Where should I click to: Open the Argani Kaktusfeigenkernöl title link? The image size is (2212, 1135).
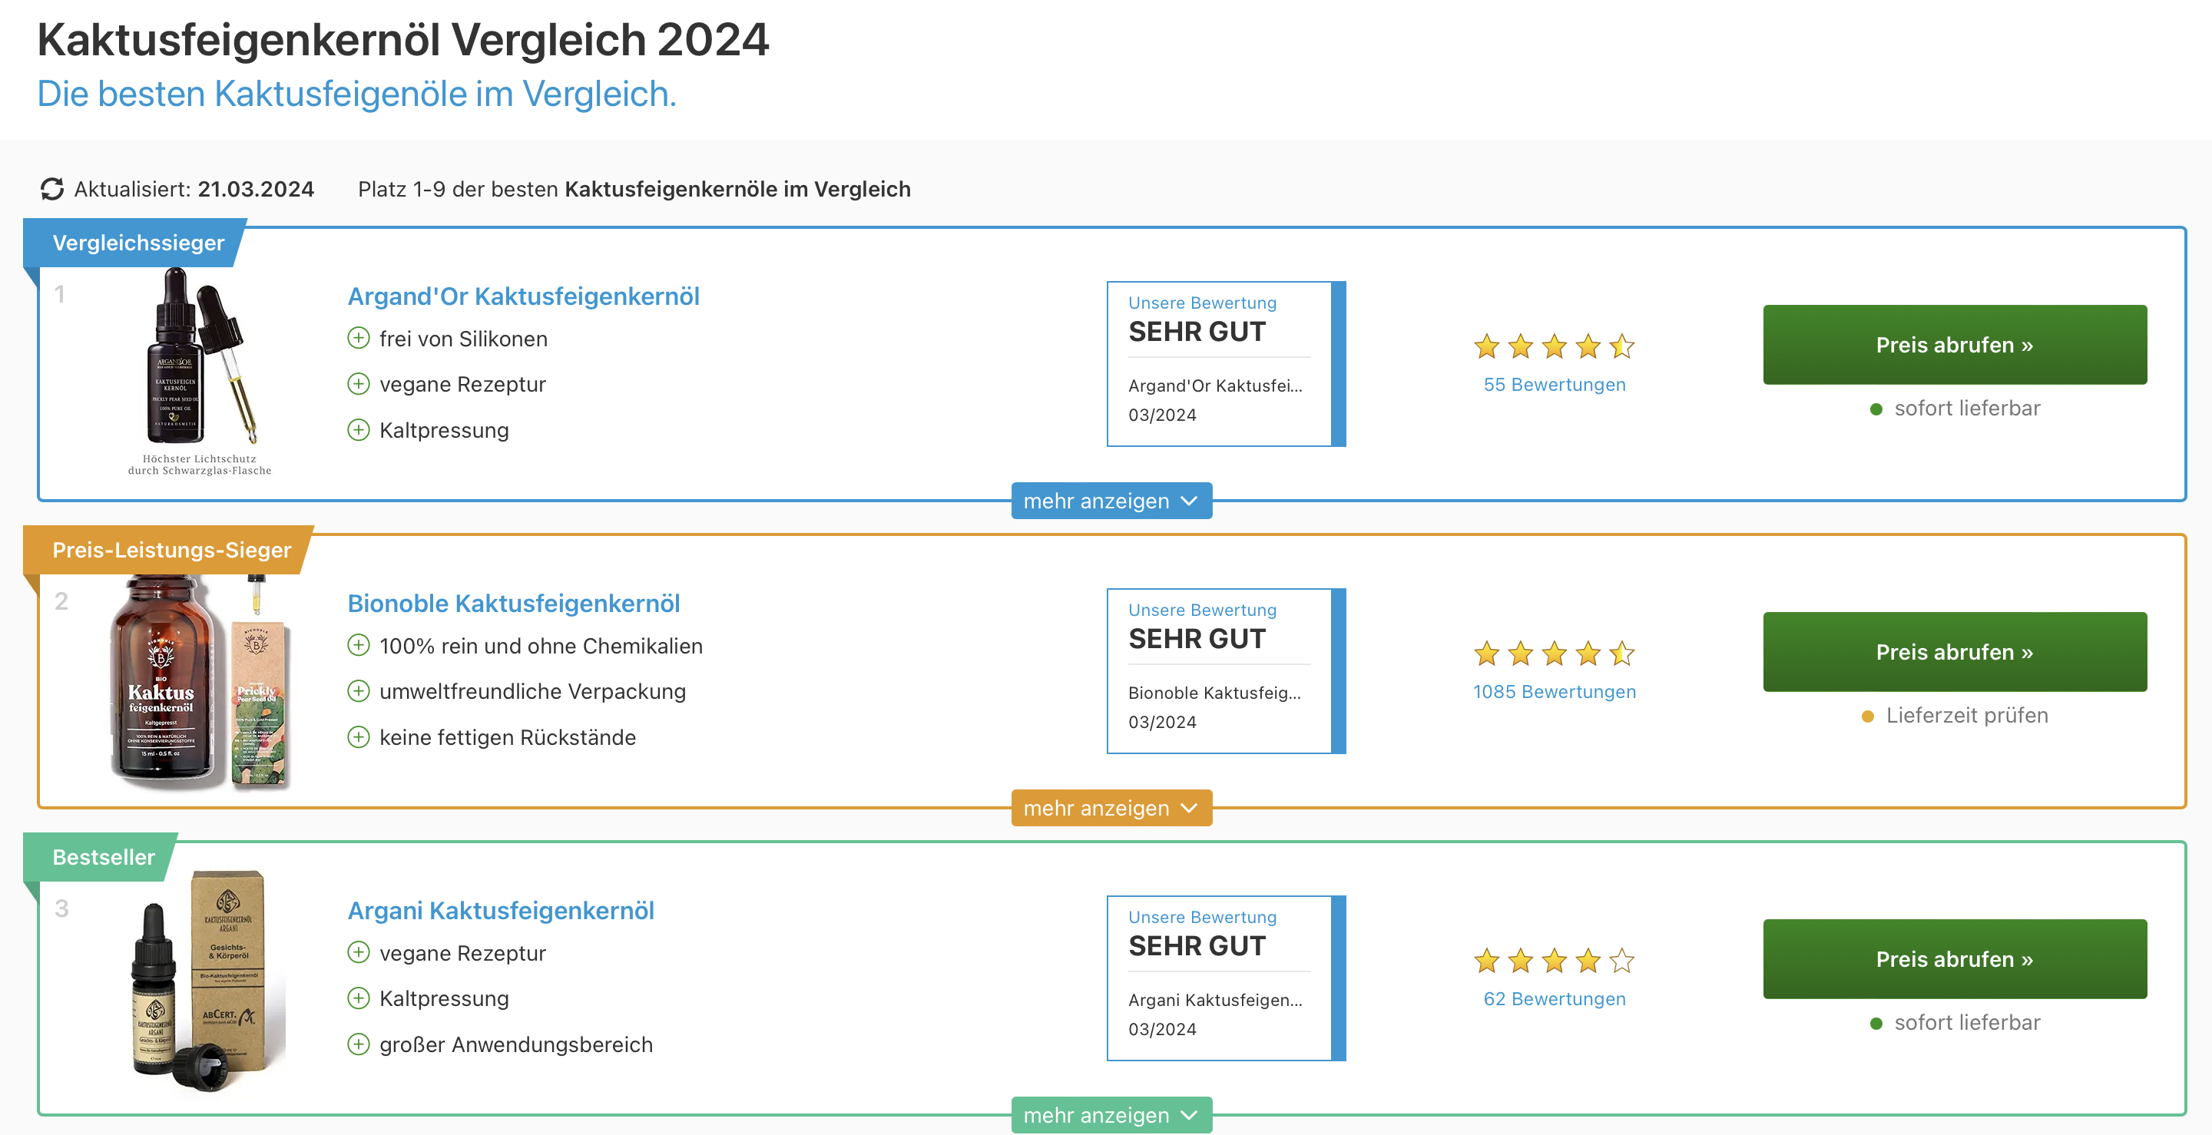[501, 910]
